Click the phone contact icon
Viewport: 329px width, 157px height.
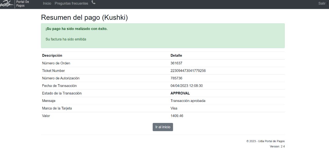click(93, 3)
